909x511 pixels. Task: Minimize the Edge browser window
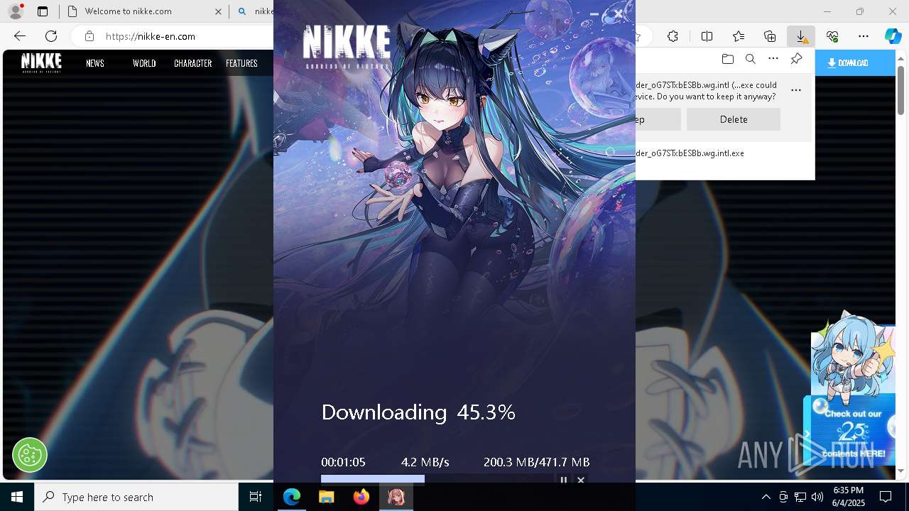click(x=827, y=11)
